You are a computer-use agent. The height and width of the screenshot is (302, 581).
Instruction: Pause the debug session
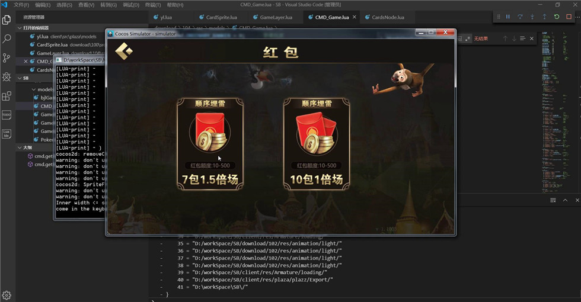coord(507,17)
